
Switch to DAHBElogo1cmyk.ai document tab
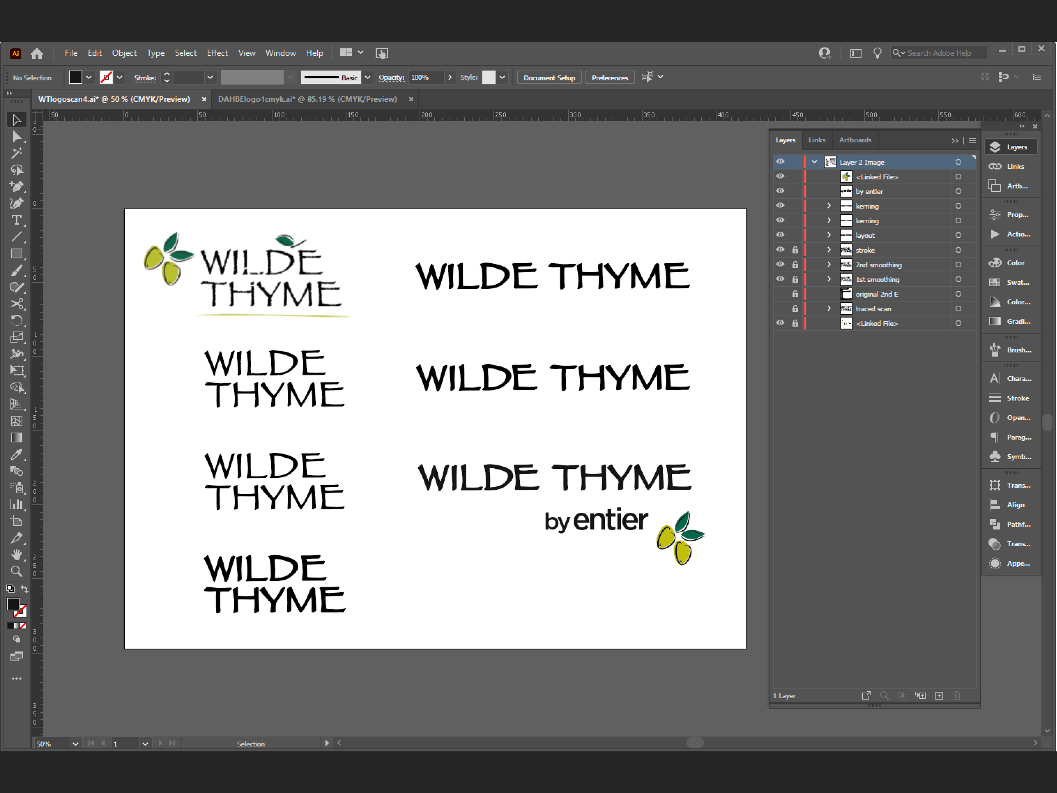[307, 99]
